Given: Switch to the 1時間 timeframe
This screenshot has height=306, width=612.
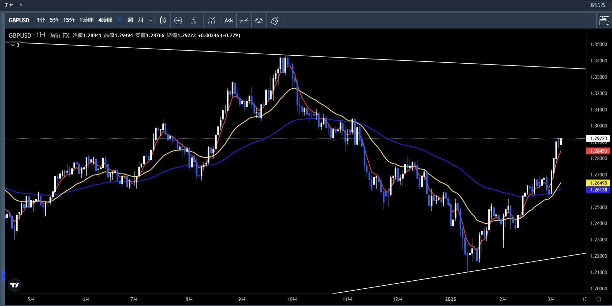Looking at the screenshot, I should click(86, 20).
